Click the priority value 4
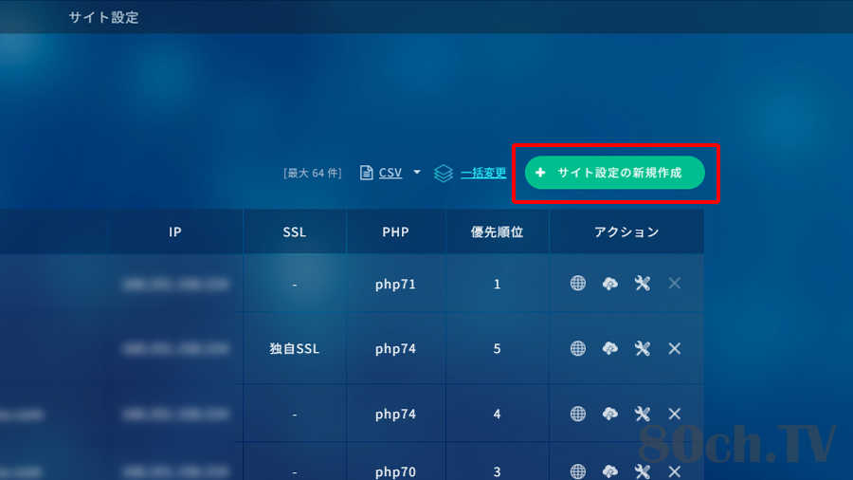853x480 pixels. [x=498, y=415]
